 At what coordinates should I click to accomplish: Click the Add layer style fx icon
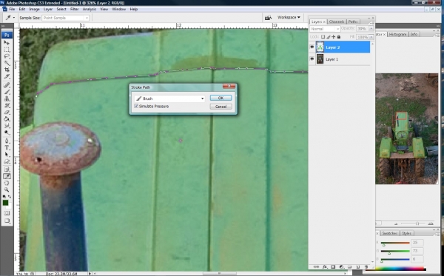325,266
